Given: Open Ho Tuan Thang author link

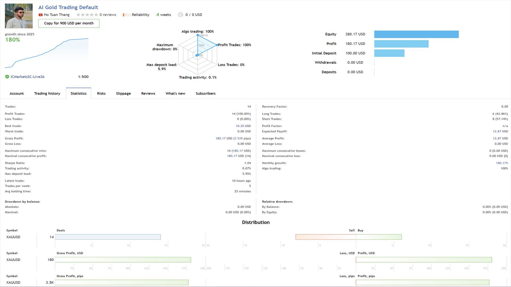Looking at the screenshot, I should (57, 15).
